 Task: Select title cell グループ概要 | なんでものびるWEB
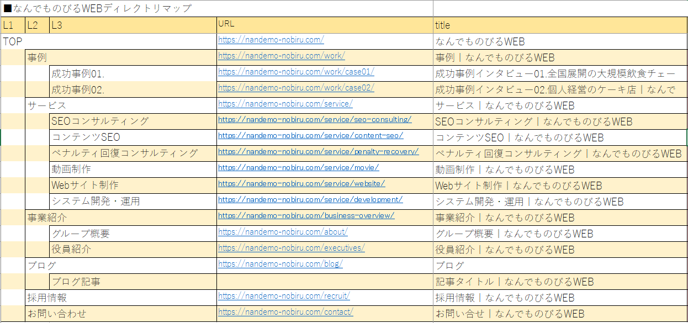click(x=560, y=234)
